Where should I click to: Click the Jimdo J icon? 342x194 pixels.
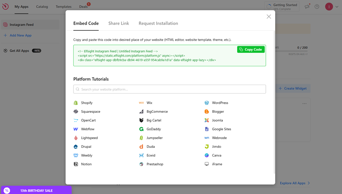click(206, 147)
